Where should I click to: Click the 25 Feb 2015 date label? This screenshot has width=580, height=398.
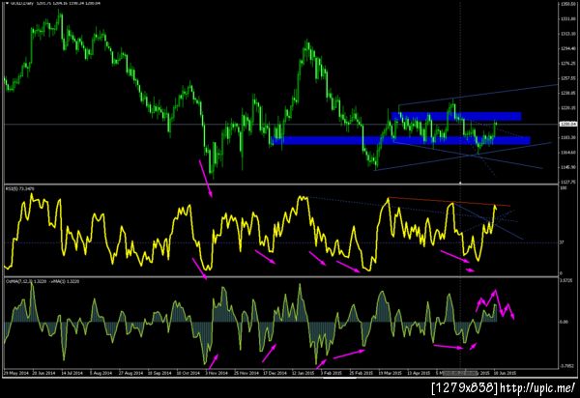pos(362,373)
